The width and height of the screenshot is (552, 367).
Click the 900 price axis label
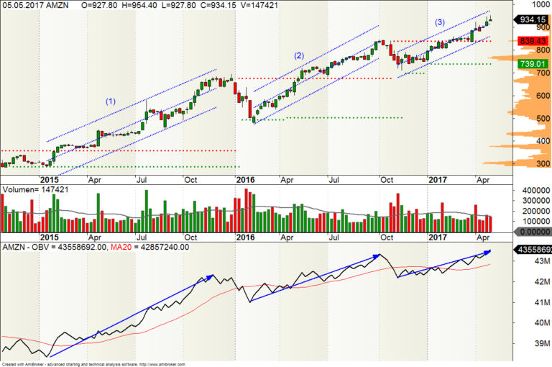tap(543, 27)
